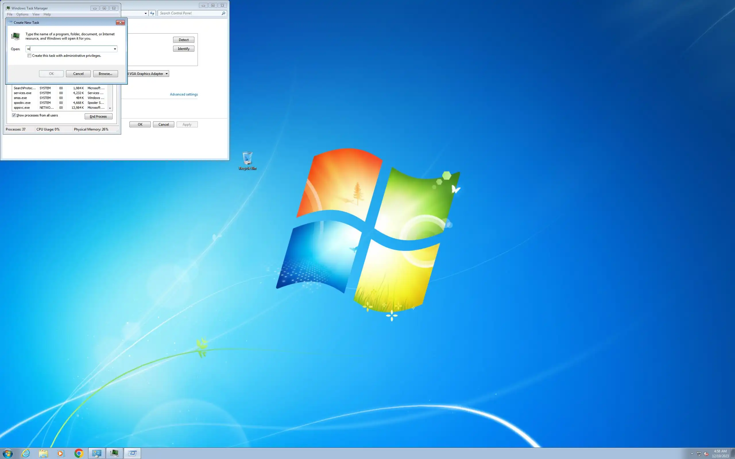
Task: Click the network tray icon
Action: (699, 454)
